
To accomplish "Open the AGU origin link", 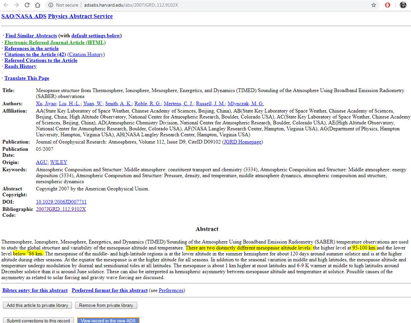I will [x=42, y=162].
